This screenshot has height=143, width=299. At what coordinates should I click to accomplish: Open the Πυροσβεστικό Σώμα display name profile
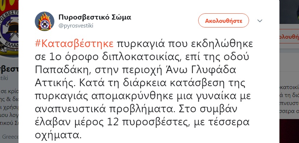pyautogui.click(x=95, y=17)
